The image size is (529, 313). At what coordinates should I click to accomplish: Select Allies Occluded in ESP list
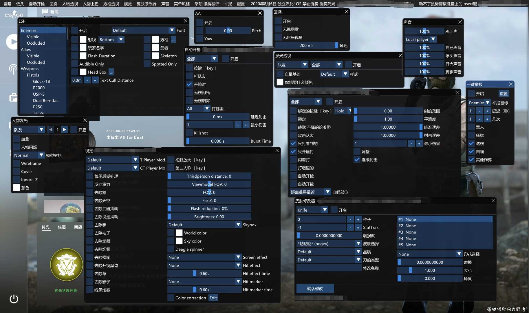36,62
